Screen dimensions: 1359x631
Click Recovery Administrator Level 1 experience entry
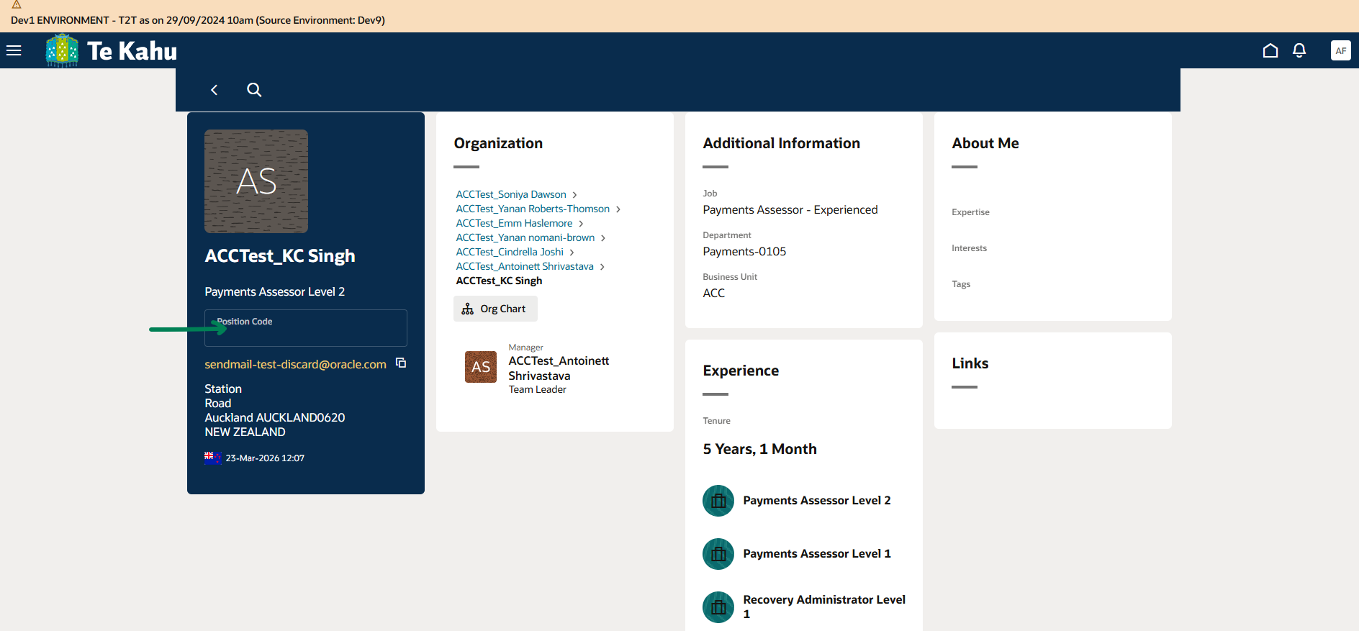click(824, 607)
